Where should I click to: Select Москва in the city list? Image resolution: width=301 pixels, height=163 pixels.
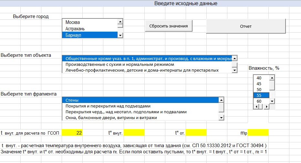[x=90, y=22]
